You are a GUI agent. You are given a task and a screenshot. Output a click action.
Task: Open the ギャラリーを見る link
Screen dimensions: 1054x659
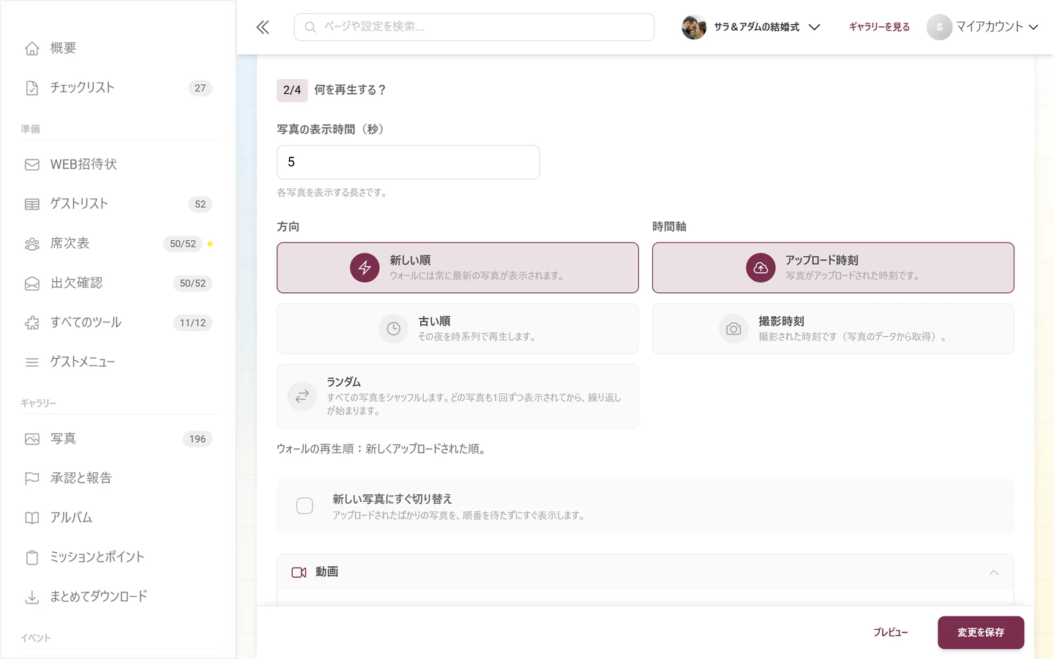[x=879, y=27]
